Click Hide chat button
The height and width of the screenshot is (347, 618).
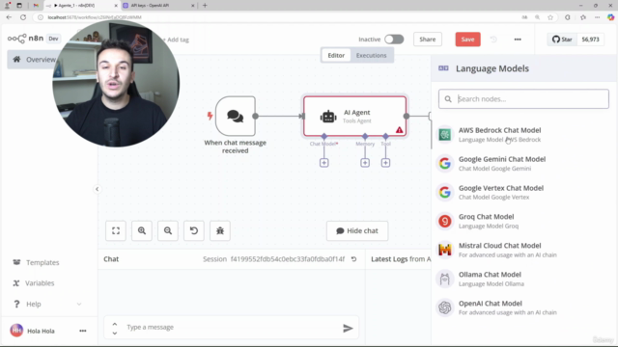point(357,231)
